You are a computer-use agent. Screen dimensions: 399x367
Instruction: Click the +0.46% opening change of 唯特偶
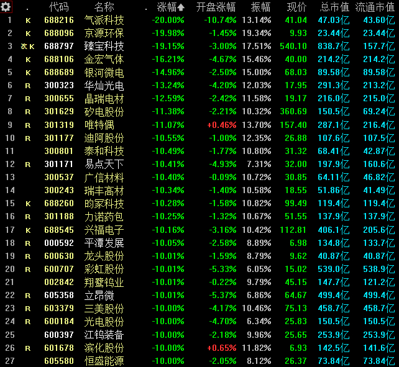[222, 125]
